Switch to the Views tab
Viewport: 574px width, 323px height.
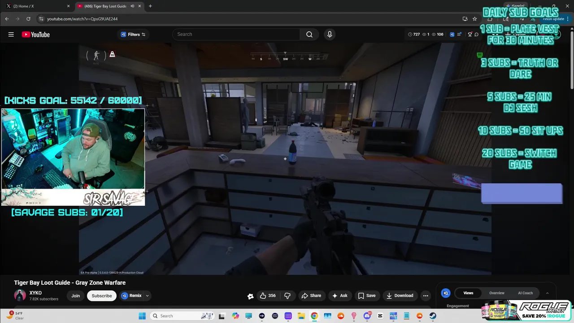468,293
